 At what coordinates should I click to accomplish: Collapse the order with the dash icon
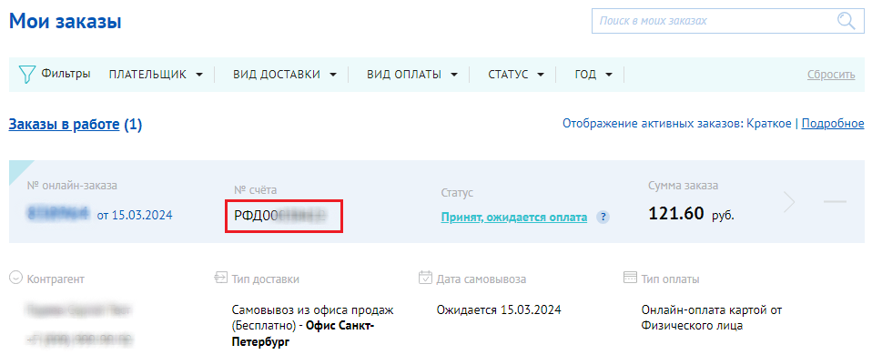pyautogui.click(x=834, y=201)
